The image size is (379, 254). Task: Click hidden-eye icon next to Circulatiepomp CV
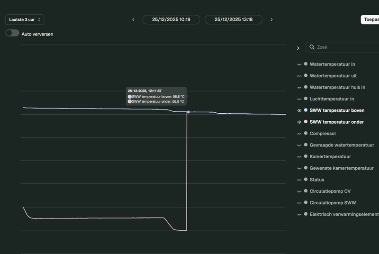[x=299, y=191]
